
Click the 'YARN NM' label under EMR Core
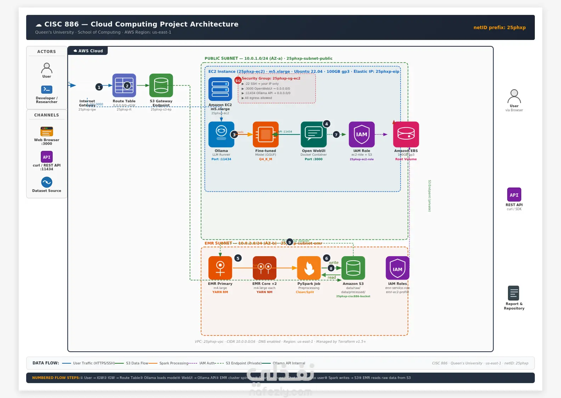tap(265, 292)
